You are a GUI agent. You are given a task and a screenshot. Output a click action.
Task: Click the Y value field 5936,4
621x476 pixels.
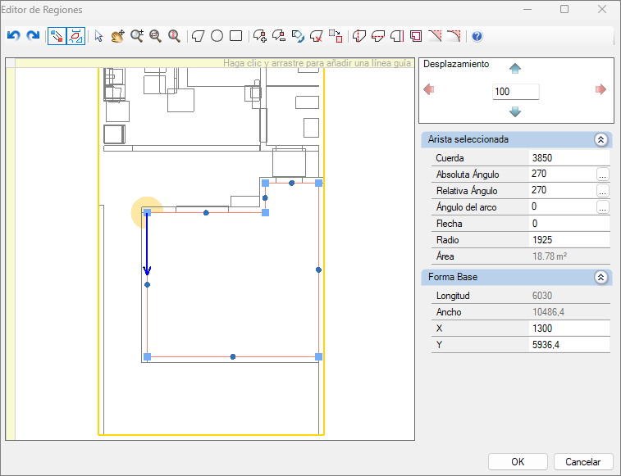click(x=569, y=345)
